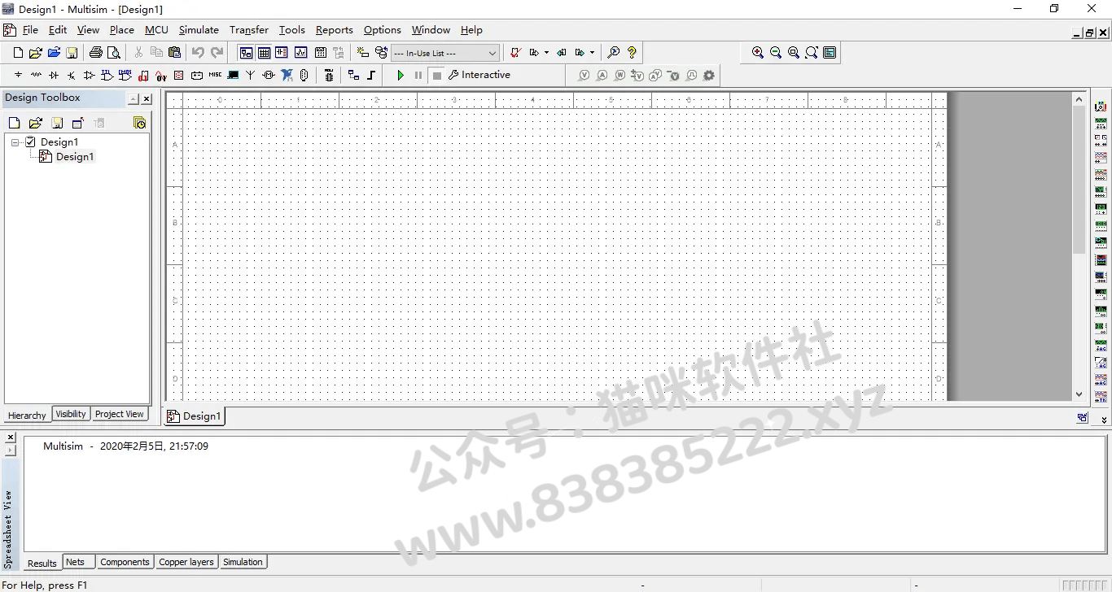Switch to the Copper layers tab
This screenshot has height=592, width=1112.
[186, 562]
